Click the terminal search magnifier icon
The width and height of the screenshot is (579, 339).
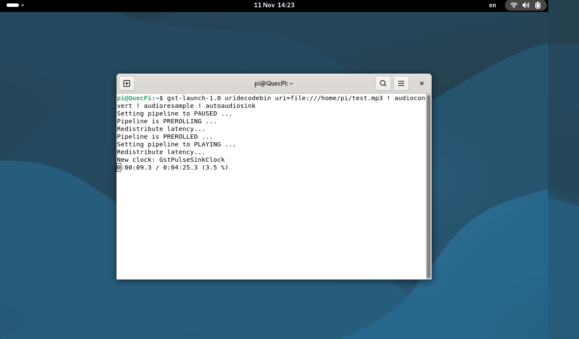coord(383,83)
